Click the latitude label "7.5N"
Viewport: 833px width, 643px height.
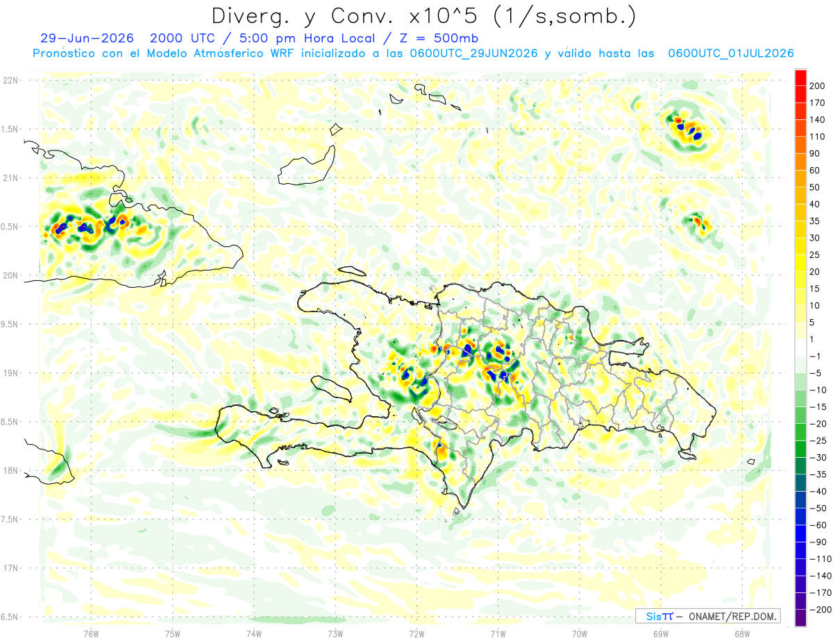[10, 519]
